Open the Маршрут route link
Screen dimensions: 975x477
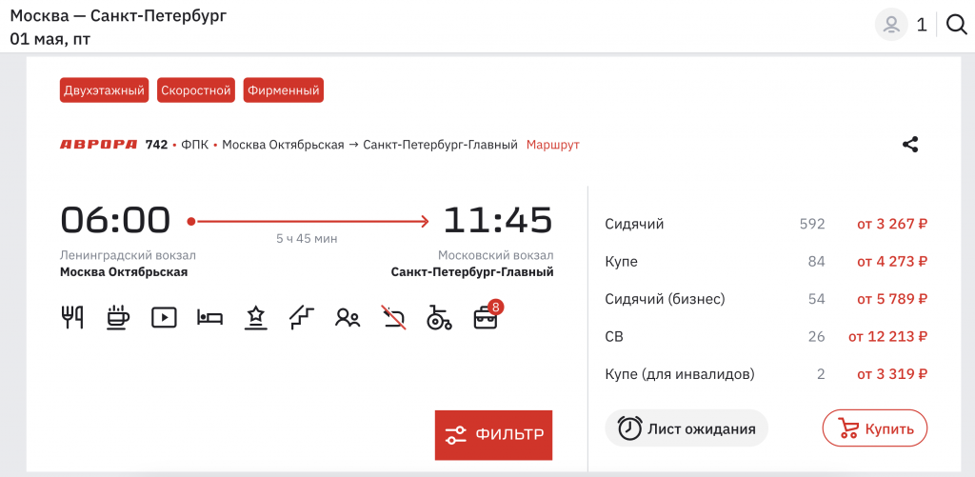[x=552, y=145]
